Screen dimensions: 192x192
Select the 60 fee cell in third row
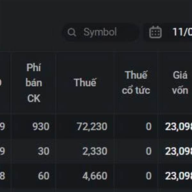pyautogui.click(x=44, y=176)
